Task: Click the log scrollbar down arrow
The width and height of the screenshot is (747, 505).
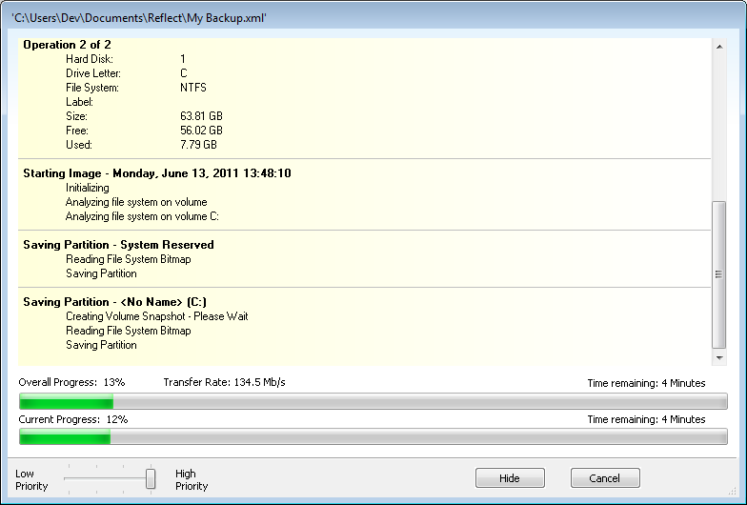Action: (719, 357)
